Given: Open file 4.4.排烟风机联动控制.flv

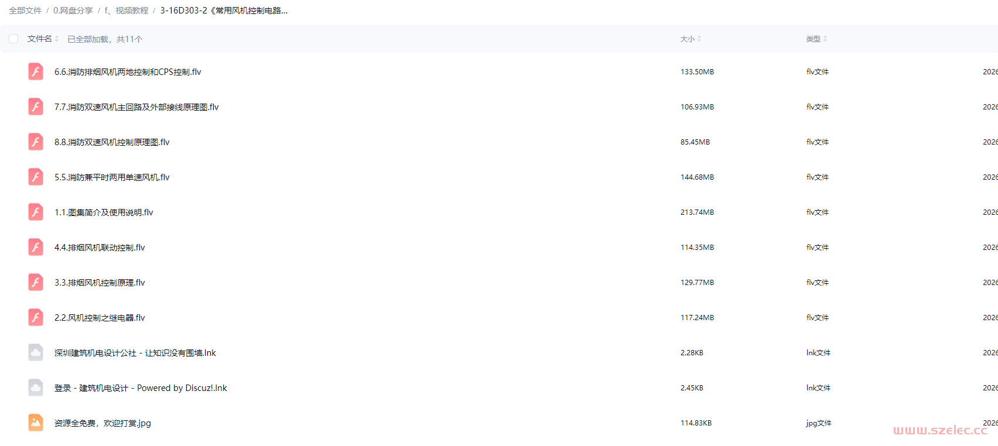Looking at the screenshot, I should point(100,248).
